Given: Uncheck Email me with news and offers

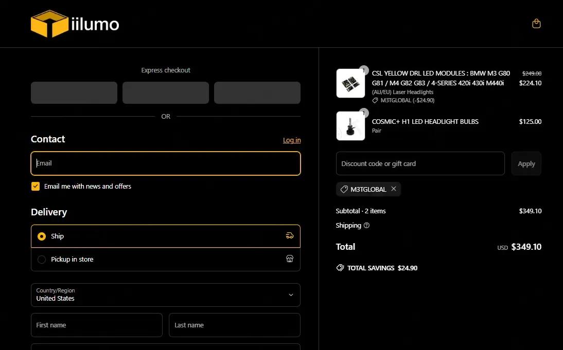Looking at the screenshot, I should point(35,186).
